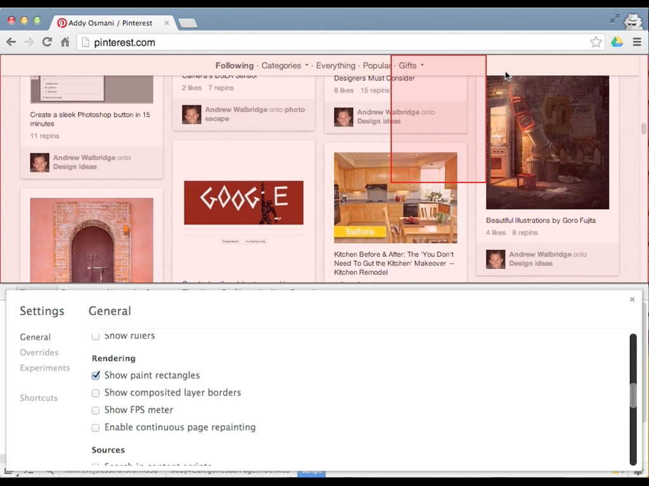The image size is (649, 486).
Task: Expand the Categories dropdown
Action: click(x=285, y=66)
